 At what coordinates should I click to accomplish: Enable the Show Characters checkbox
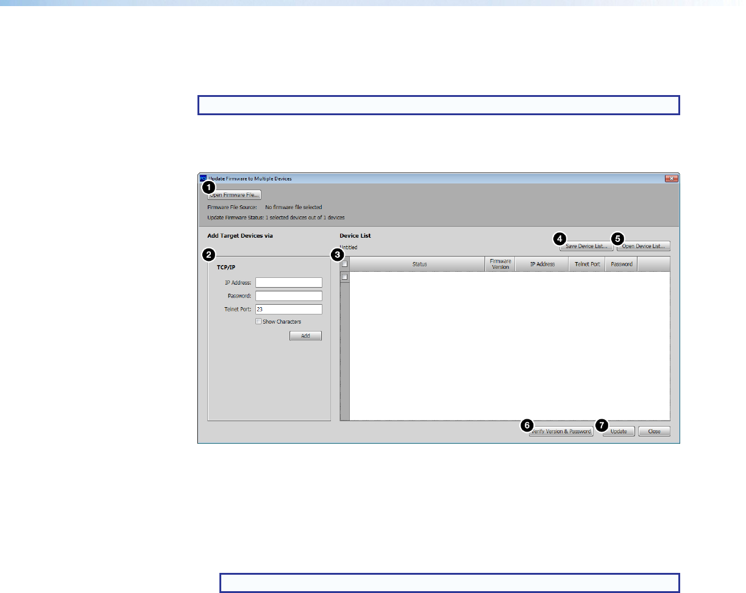pyautogui.click(x=258, y=321)
